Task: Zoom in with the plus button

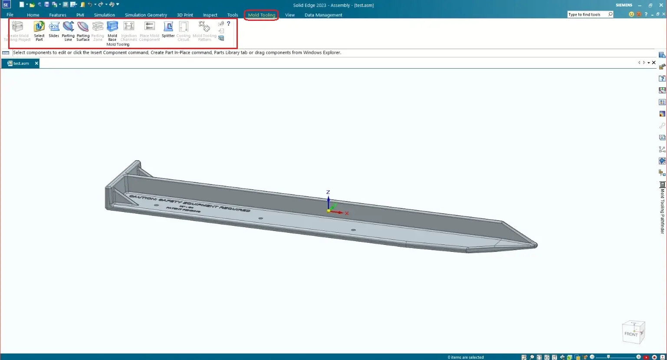Action: 638,357
